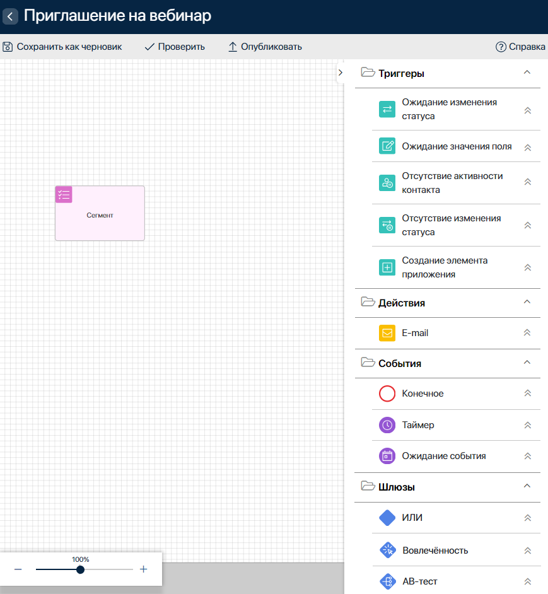
Task: Click the АВ-тест label text
Action: pos(419,581)
